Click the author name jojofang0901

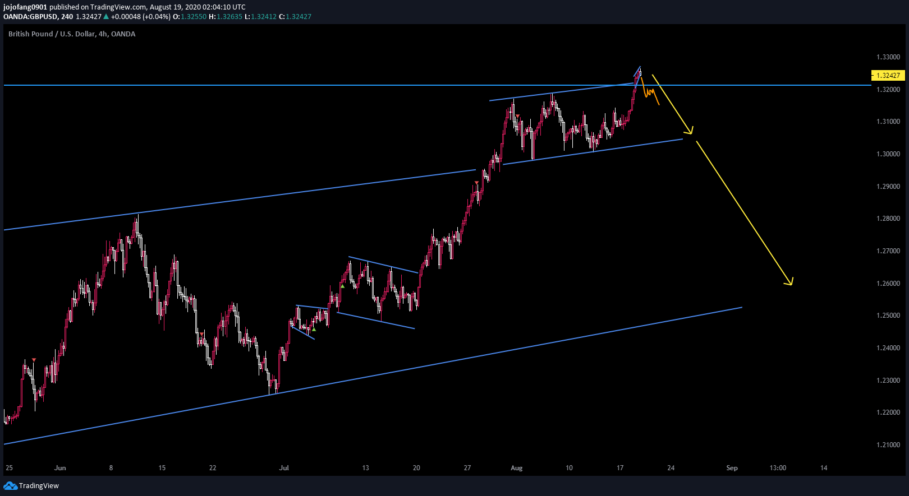[x=25, y=7]
